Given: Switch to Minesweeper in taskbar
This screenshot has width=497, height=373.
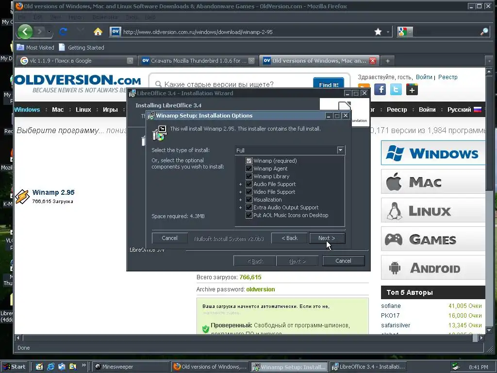Looking at the screenshot, I should pyautogui.click(x=131, y=367).
